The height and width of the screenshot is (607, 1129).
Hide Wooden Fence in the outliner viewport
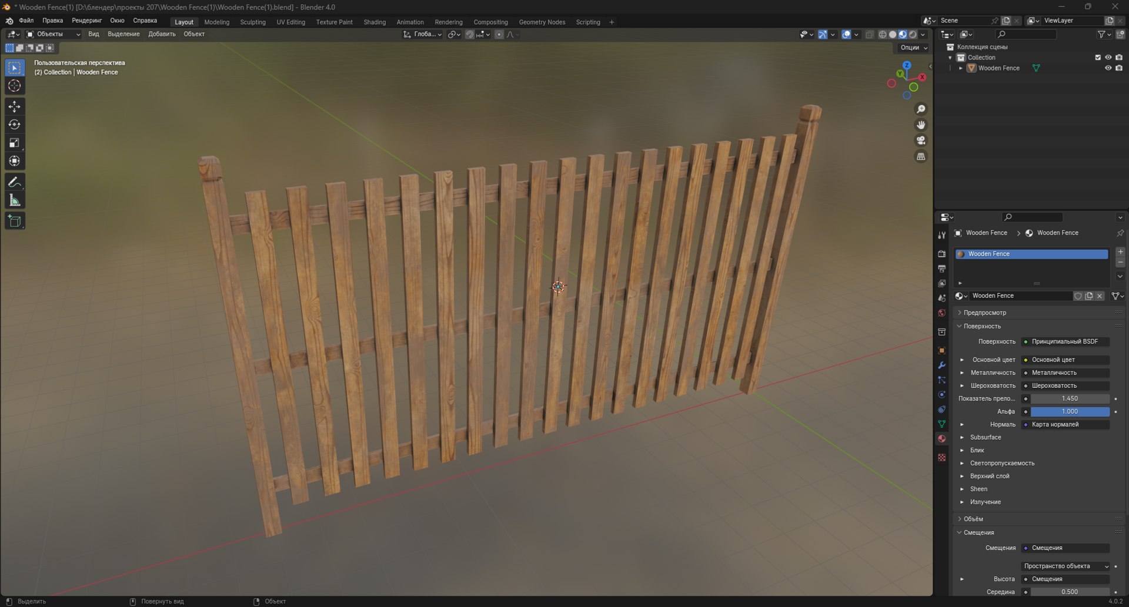pyautogui.click(x=1108, y=68)
